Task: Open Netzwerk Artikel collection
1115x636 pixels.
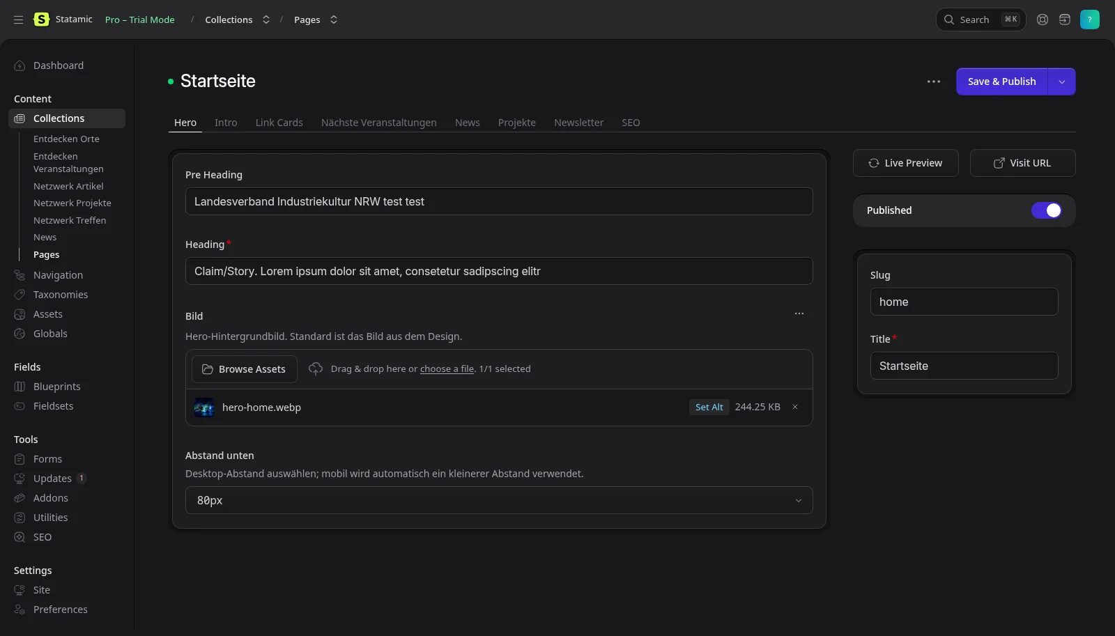Action: [68, 186]
